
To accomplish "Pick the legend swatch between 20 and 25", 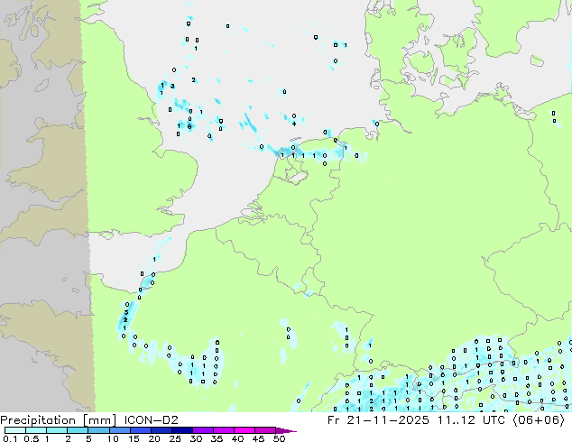I will pos(161,430).
